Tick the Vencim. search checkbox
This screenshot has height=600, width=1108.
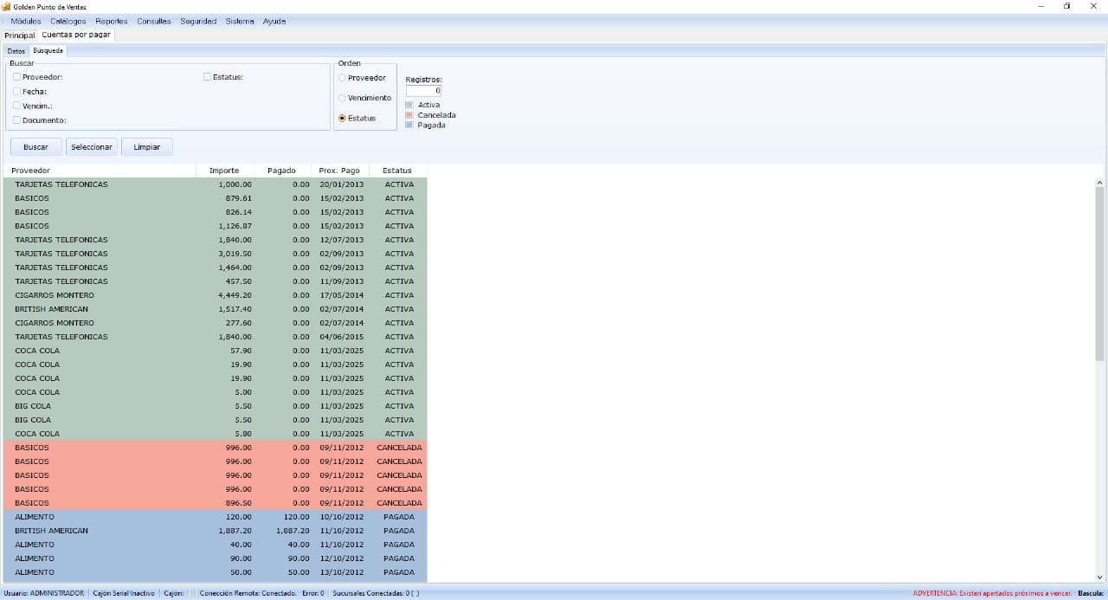[x=16, y=106]
